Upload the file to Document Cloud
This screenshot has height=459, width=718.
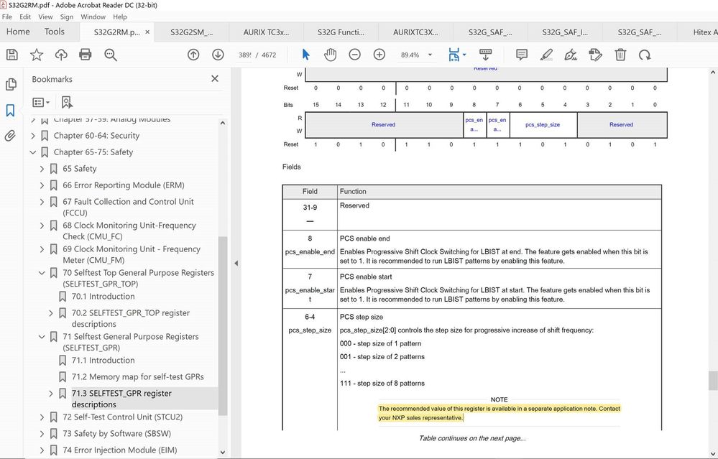point(61,55)
